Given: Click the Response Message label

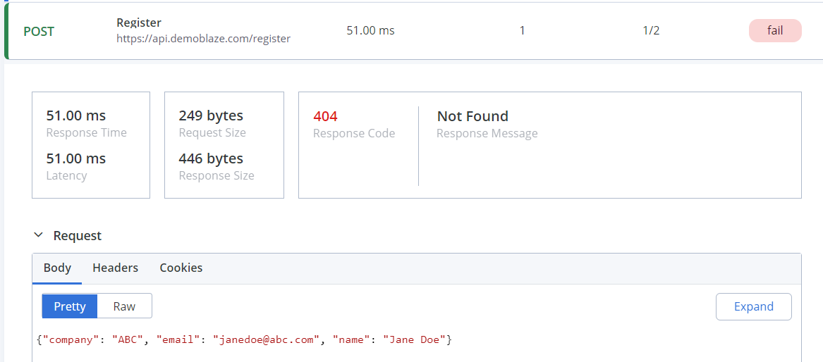Looking at the screenshot, I should tap(487, 133).
